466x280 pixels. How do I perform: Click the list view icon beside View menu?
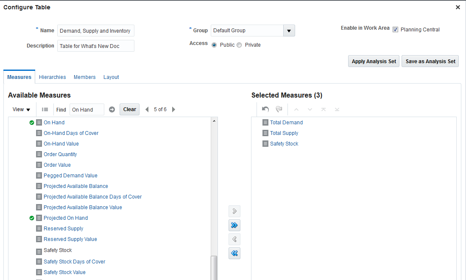(45, 109)
